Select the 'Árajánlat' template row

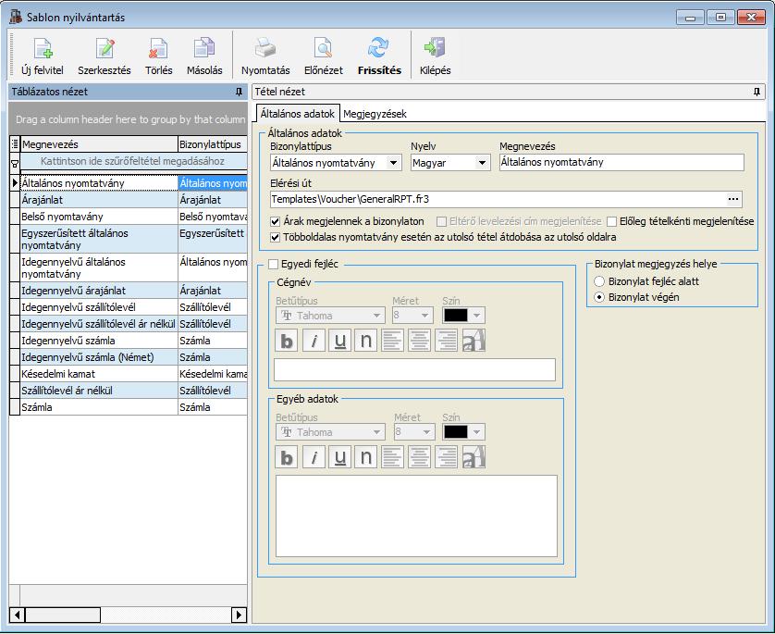(129, 200)
